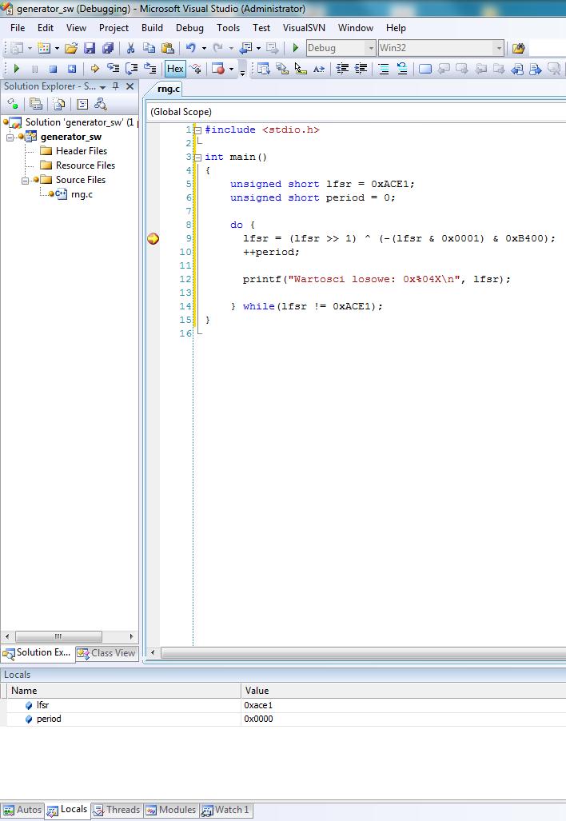Switch to the Modules tab
566x821 pixels.
click(171, 810)
